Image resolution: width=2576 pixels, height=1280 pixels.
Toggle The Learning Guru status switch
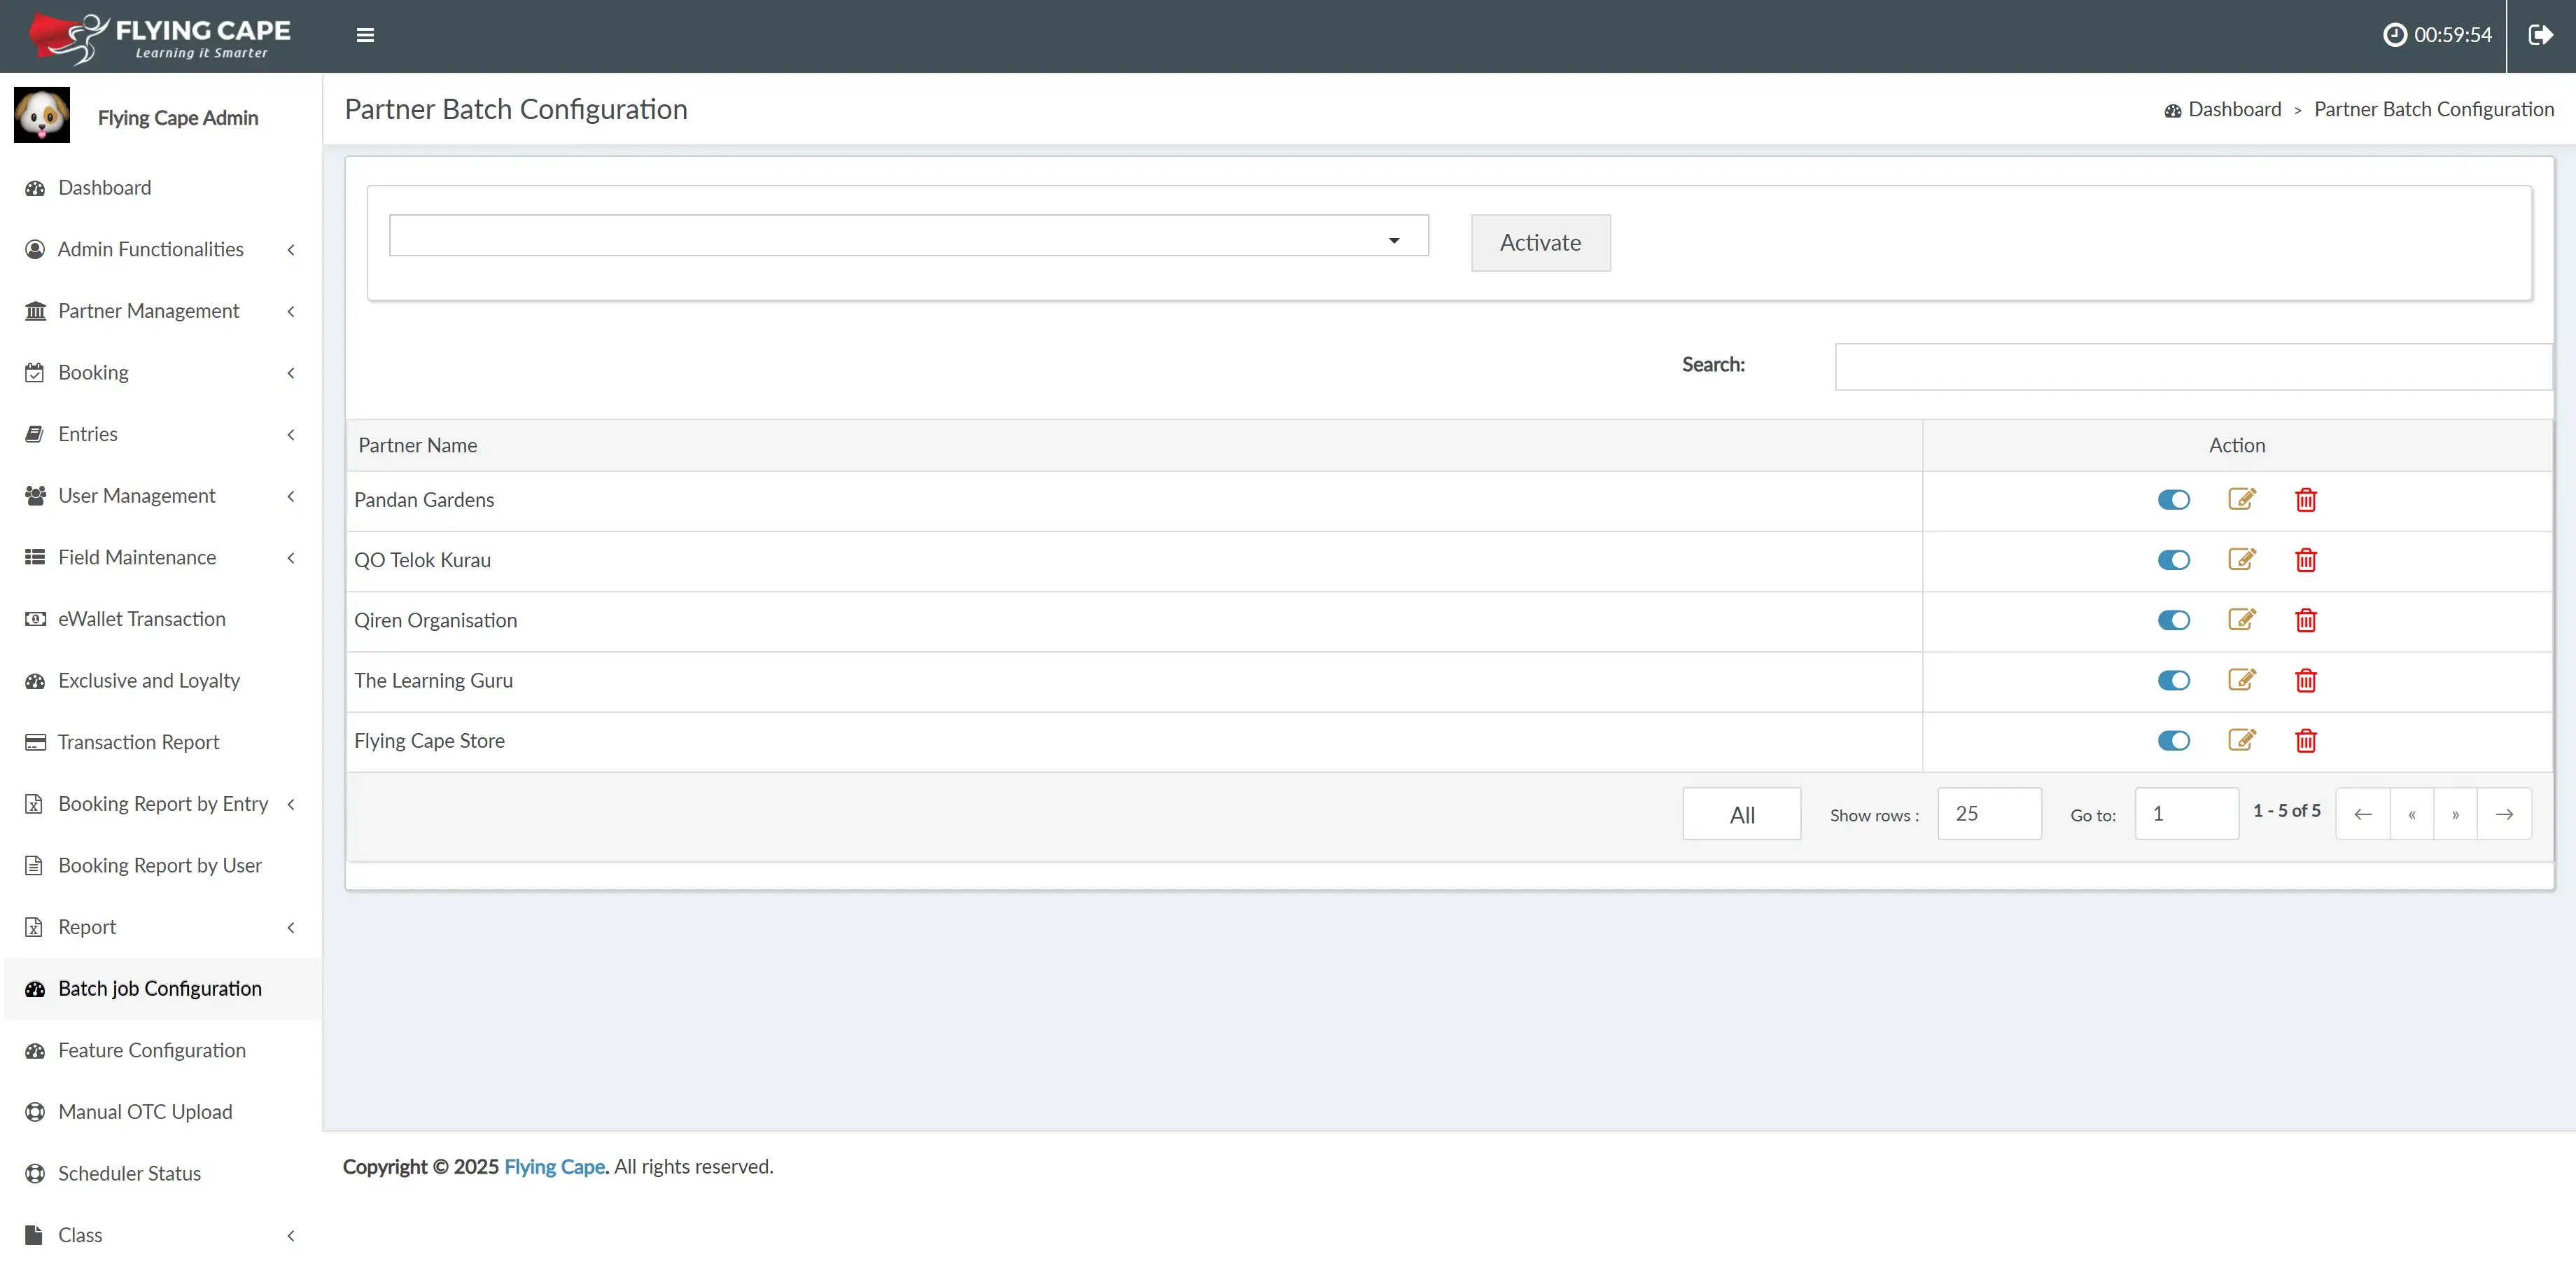point(2173,680)
